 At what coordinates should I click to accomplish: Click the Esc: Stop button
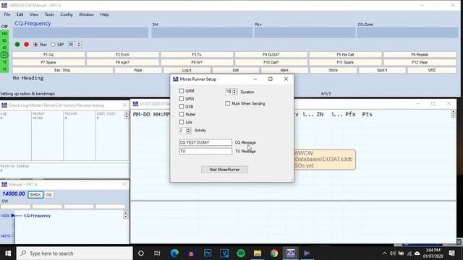click(x=62, y=70)
